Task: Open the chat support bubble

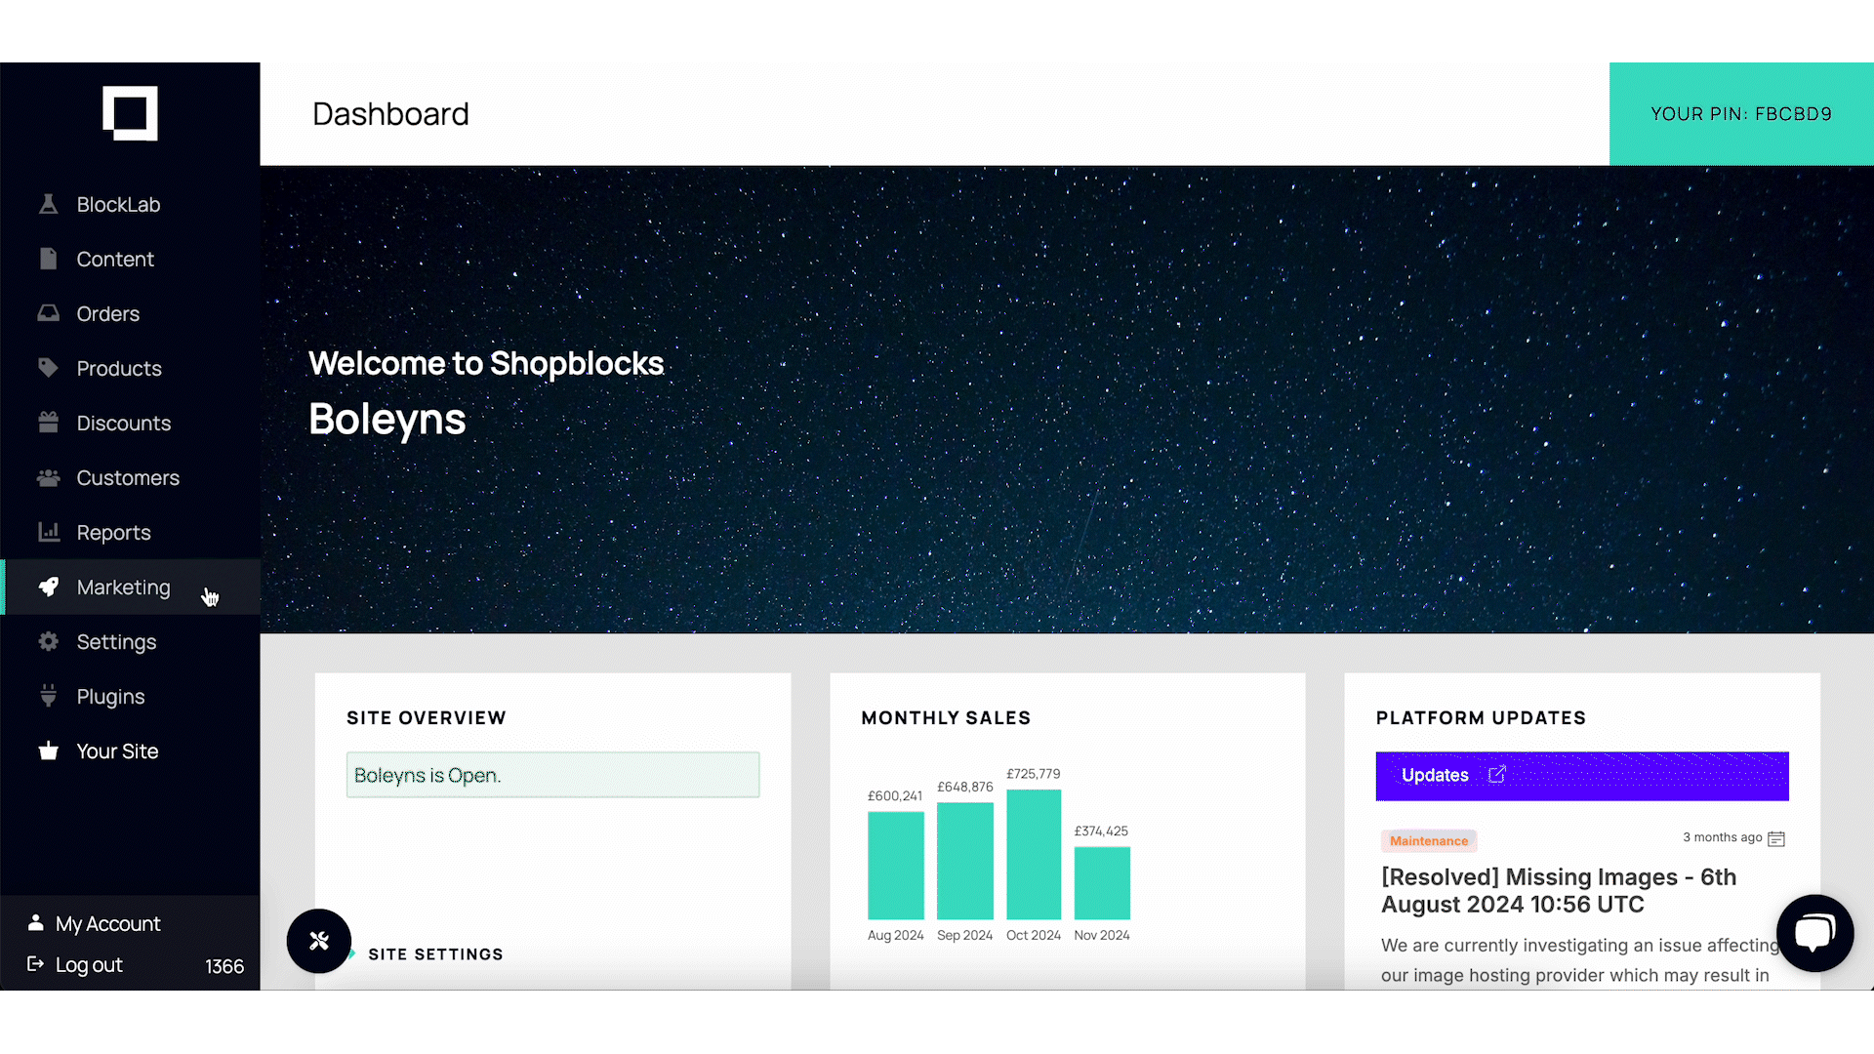Action: (1815, 933)
